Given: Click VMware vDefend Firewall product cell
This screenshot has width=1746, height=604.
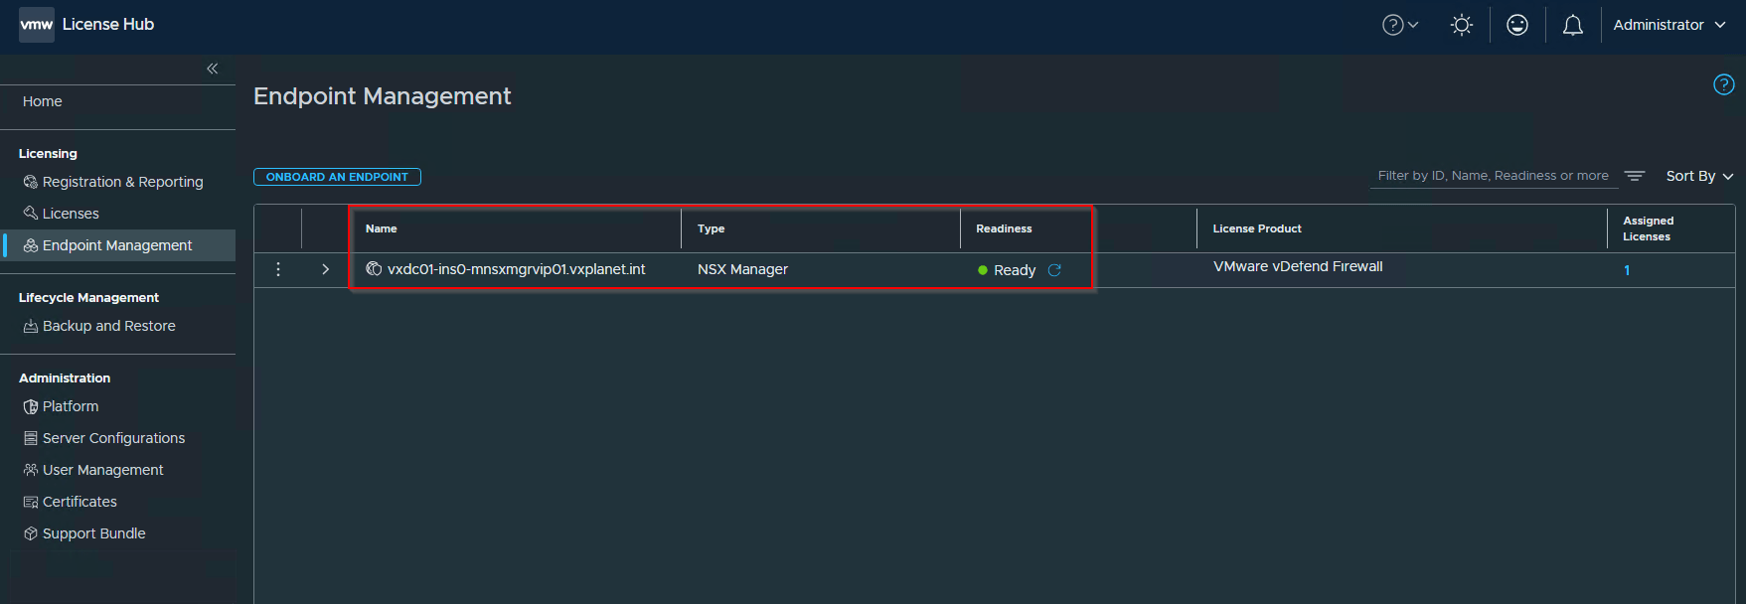Looking at the screenshot, I should tap(1298, 266).
